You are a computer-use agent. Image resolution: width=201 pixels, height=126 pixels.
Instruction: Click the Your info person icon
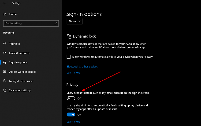(x=5, y=44)
